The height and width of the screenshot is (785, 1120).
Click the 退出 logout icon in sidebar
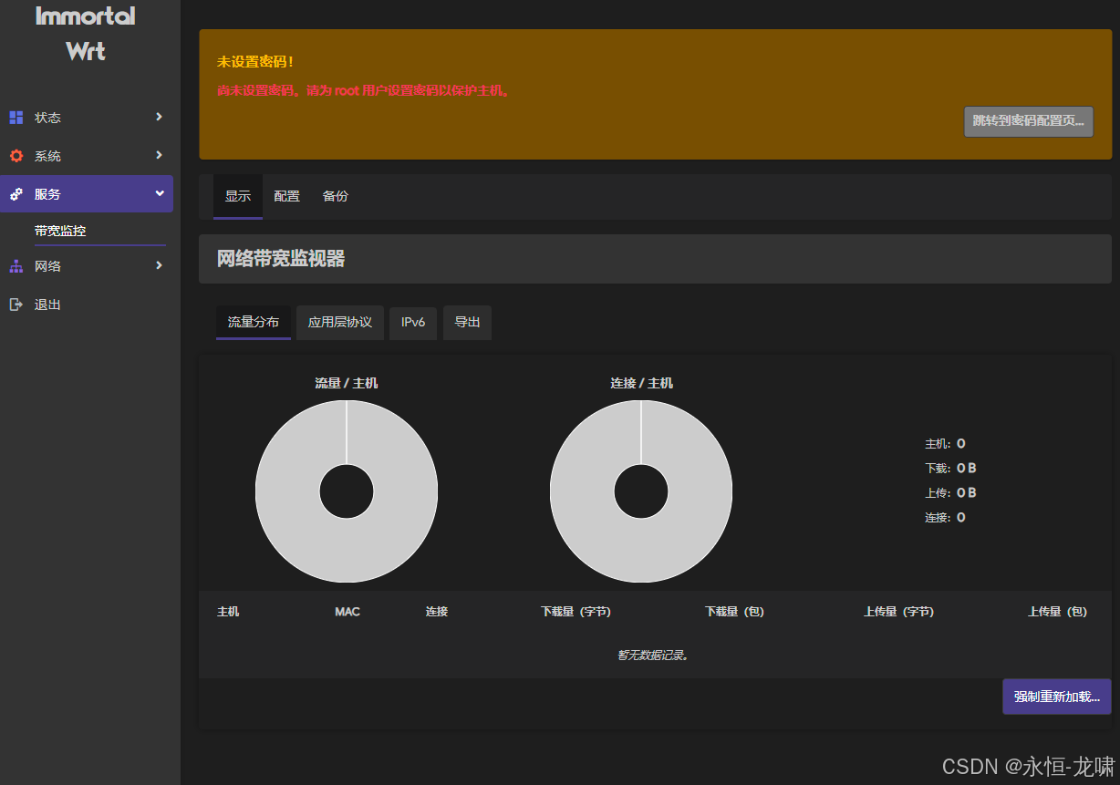pyautogui.click(x=16, y=305)
